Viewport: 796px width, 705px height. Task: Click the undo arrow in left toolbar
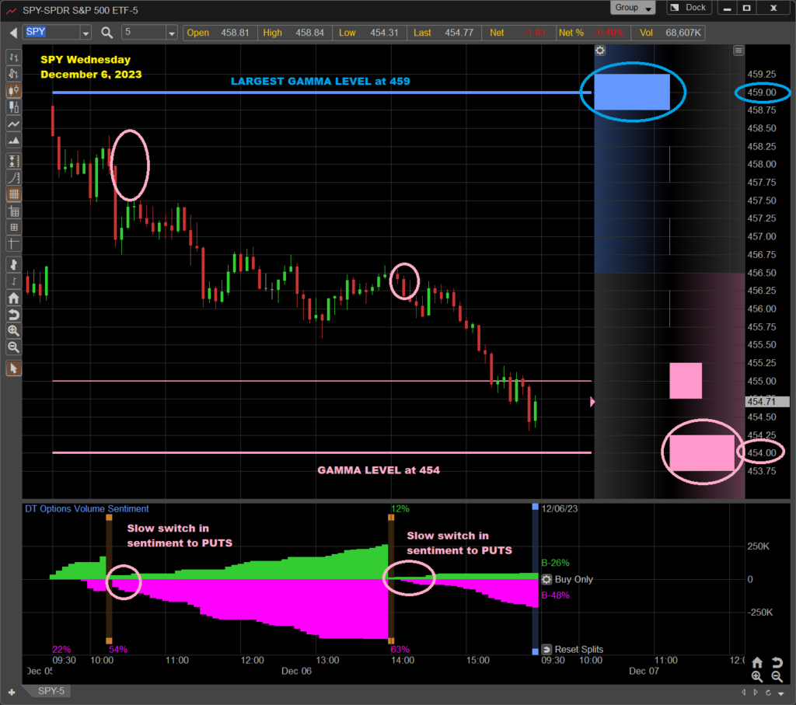click(x=13, y=314)
